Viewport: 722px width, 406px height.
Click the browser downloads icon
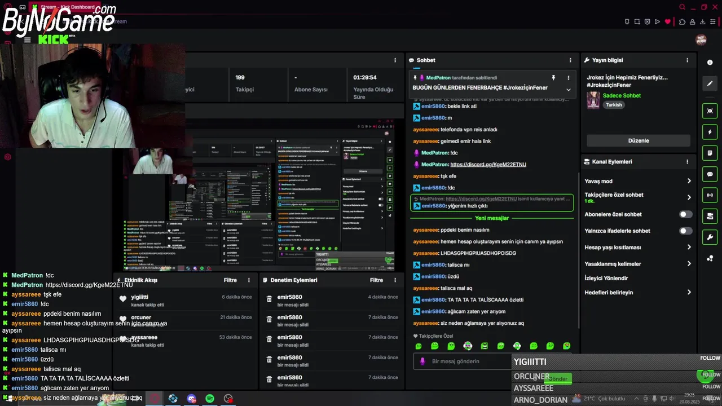tap(703, 21)
